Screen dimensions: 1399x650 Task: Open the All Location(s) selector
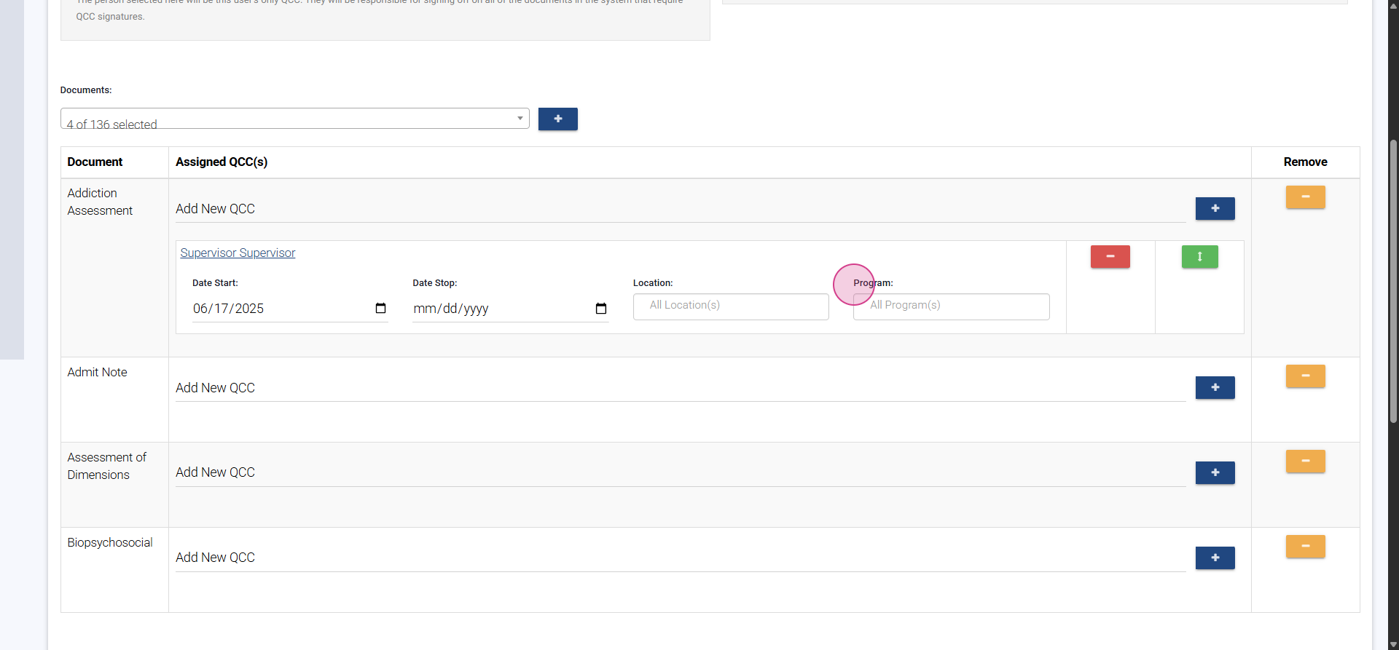tap(730, 306)
